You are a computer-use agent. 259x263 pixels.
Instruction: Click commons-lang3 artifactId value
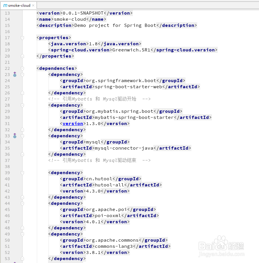click(x=114, y=246)
